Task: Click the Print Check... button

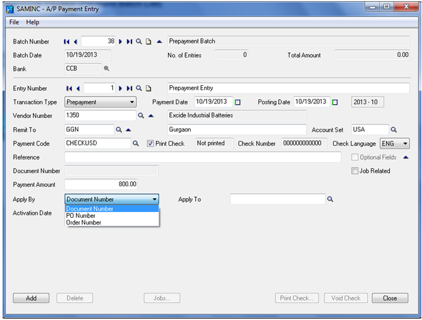Action: (x=297, y=298)
